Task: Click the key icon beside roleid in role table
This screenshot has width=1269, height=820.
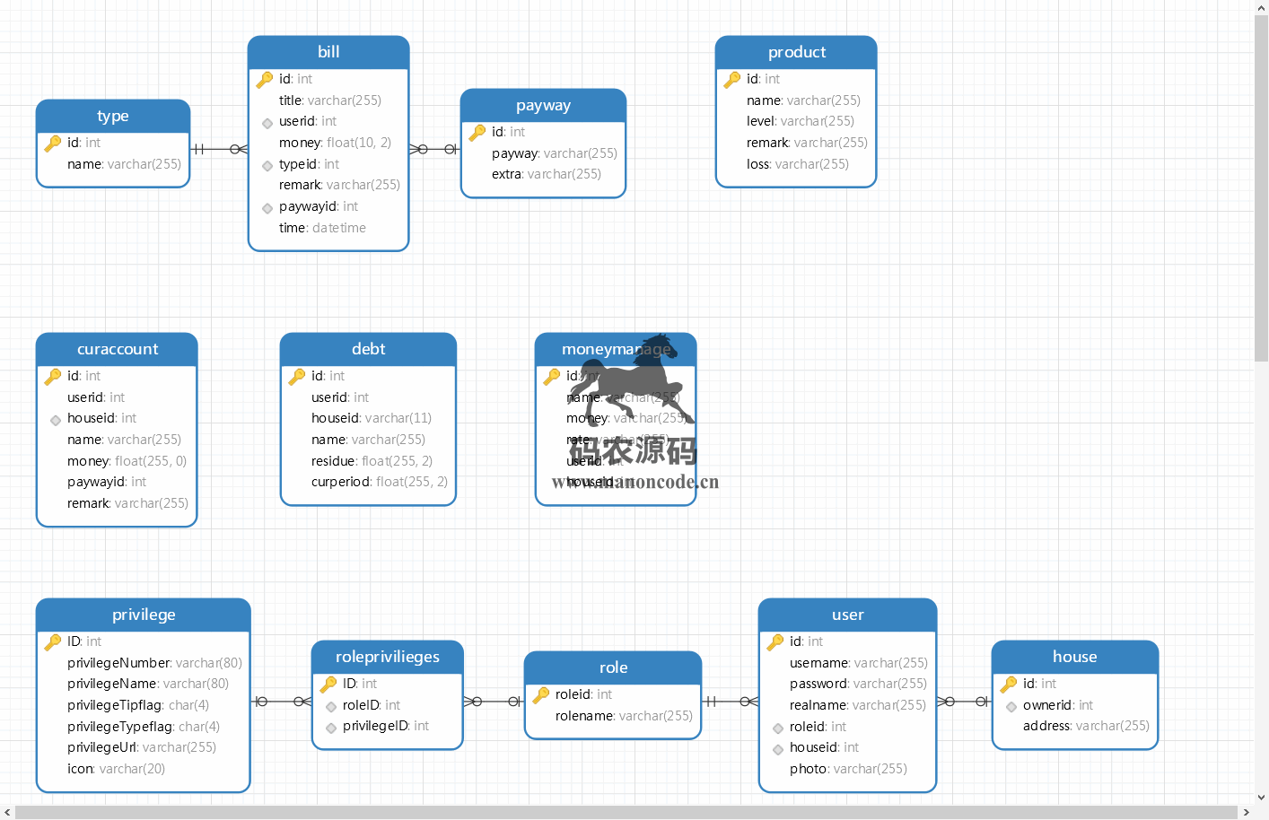Action: [541, 695]
